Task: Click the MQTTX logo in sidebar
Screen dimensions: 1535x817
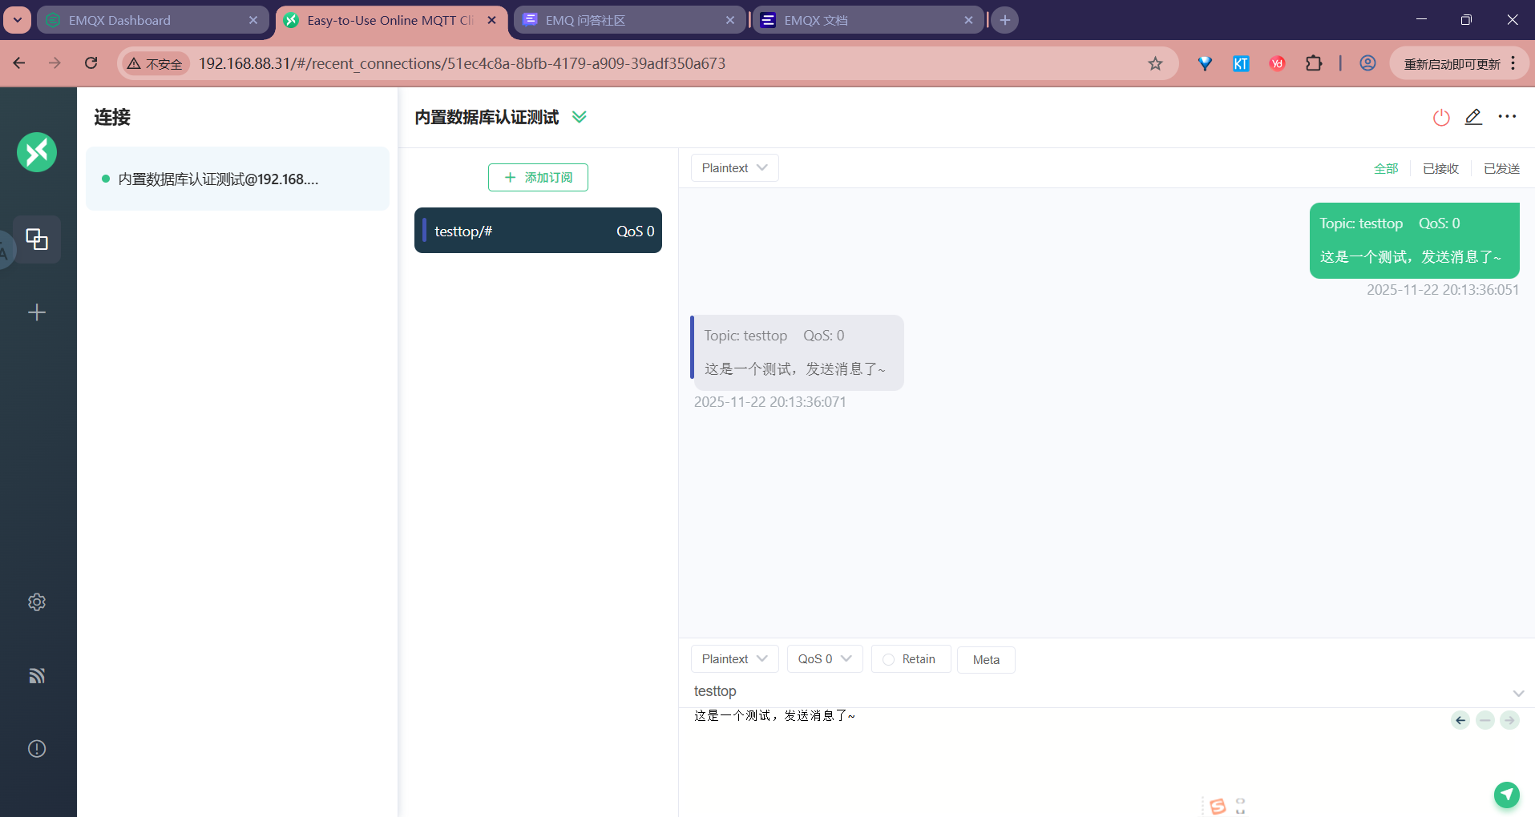Action: [x=37, y=152]
